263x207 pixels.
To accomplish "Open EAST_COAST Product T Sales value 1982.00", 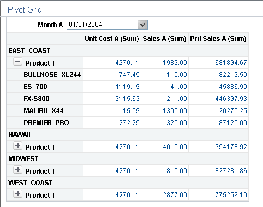I will [175, 63].
